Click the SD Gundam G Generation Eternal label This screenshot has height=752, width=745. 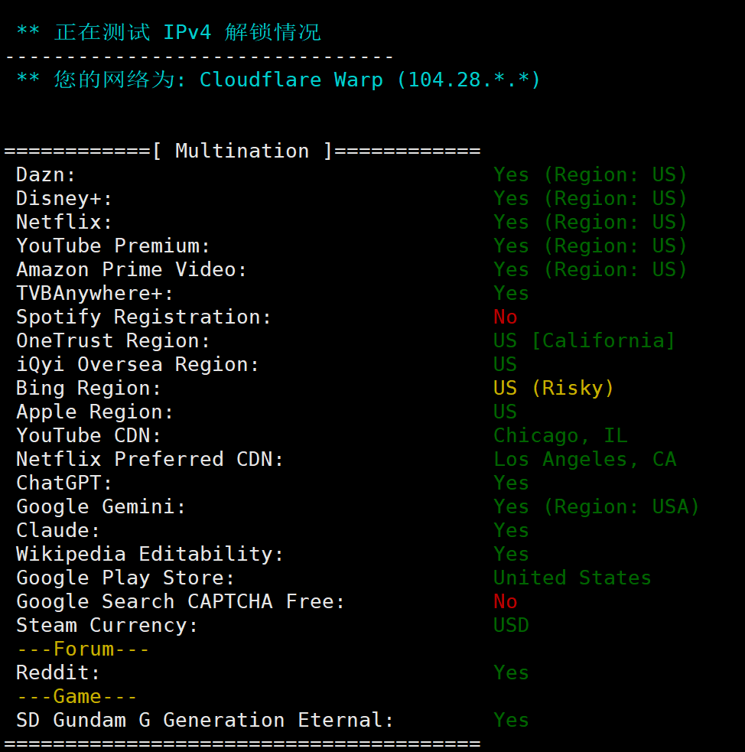[205, 721]
